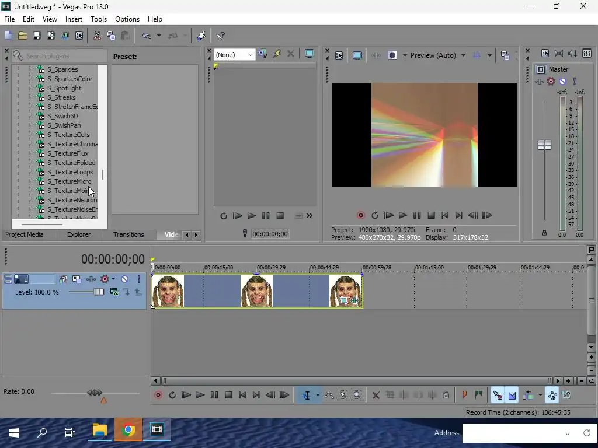Image resolution: width=598 pixels, height=448 pixels.
Task: Open the Options menu
Action: 127,19
